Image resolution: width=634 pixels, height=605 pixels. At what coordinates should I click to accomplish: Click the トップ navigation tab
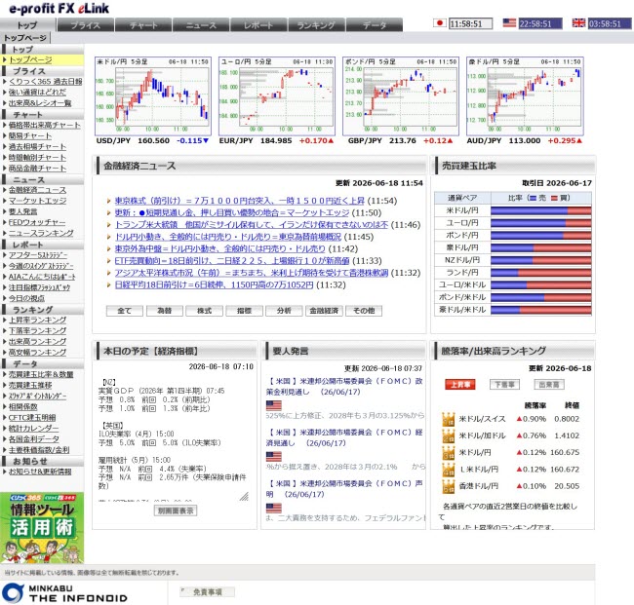27,25
